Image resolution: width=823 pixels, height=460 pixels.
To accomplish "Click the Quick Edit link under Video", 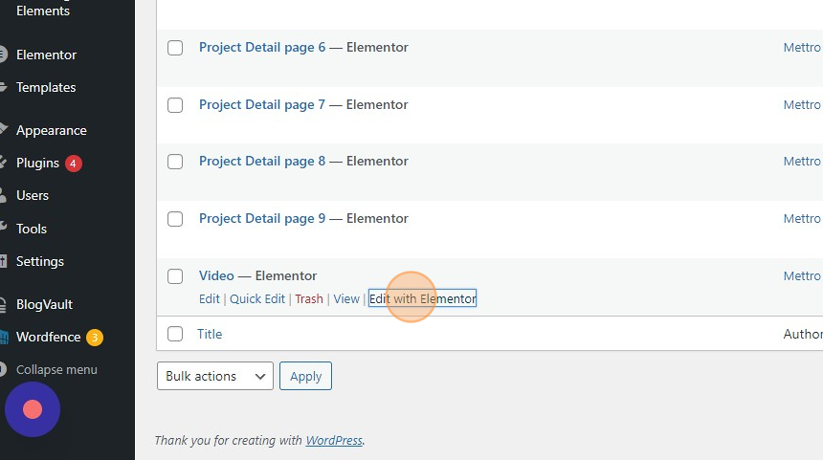I will pos(257,298).
